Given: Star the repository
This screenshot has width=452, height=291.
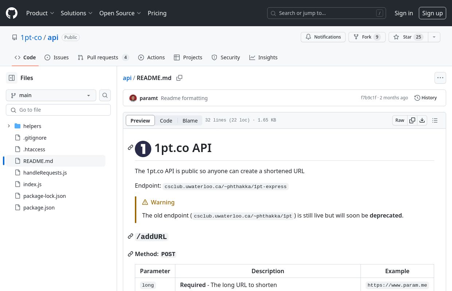Looking at the screenshot, I should click(408, 37).
